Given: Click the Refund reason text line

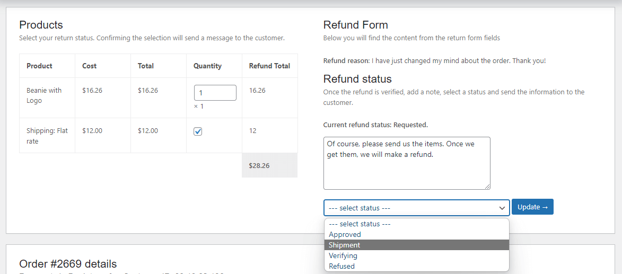Looking at the screenshot, I should 434,61.
